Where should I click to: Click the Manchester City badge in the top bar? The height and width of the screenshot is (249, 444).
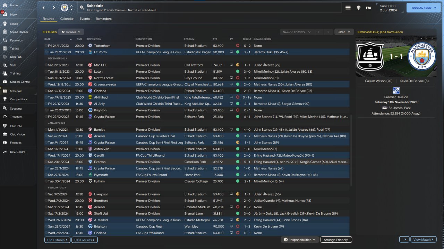tap(65, 8)
